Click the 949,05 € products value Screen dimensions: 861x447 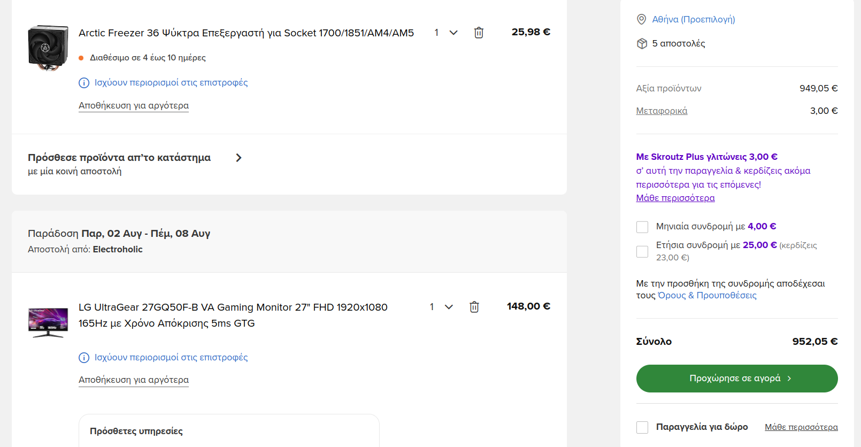818,88
